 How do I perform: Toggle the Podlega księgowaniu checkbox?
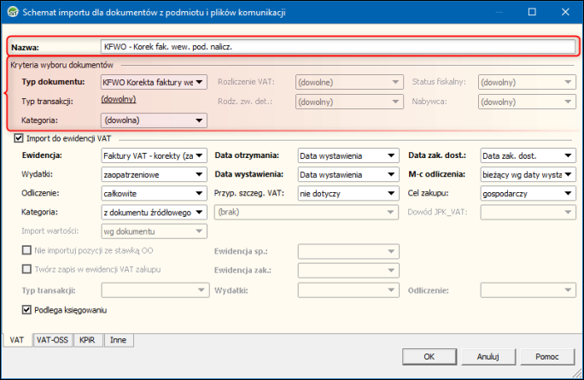coord(26,310)
